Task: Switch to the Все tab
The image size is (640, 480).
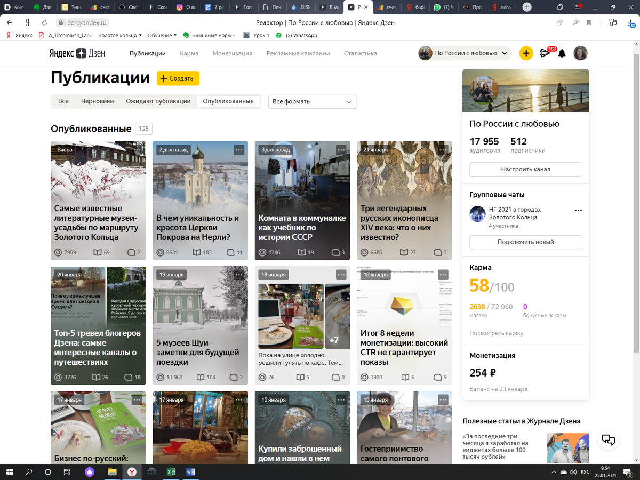Action: 63,101
